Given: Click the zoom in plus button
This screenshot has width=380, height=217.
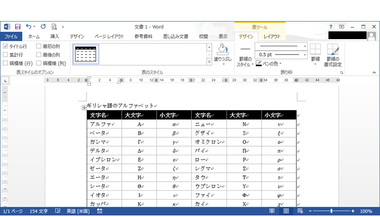Looking at the screenshot, I should tap(353, 211).
